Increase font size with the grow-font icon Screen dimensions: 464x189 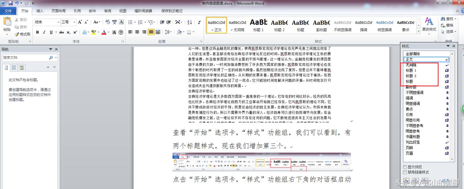[x=80, y=22]
